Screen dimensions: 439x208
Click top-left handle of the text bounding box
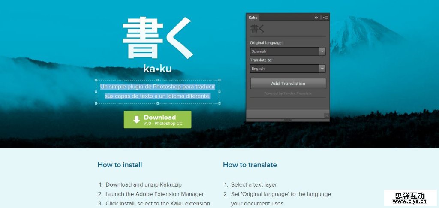pyautogui.click(x=96, y=80)
